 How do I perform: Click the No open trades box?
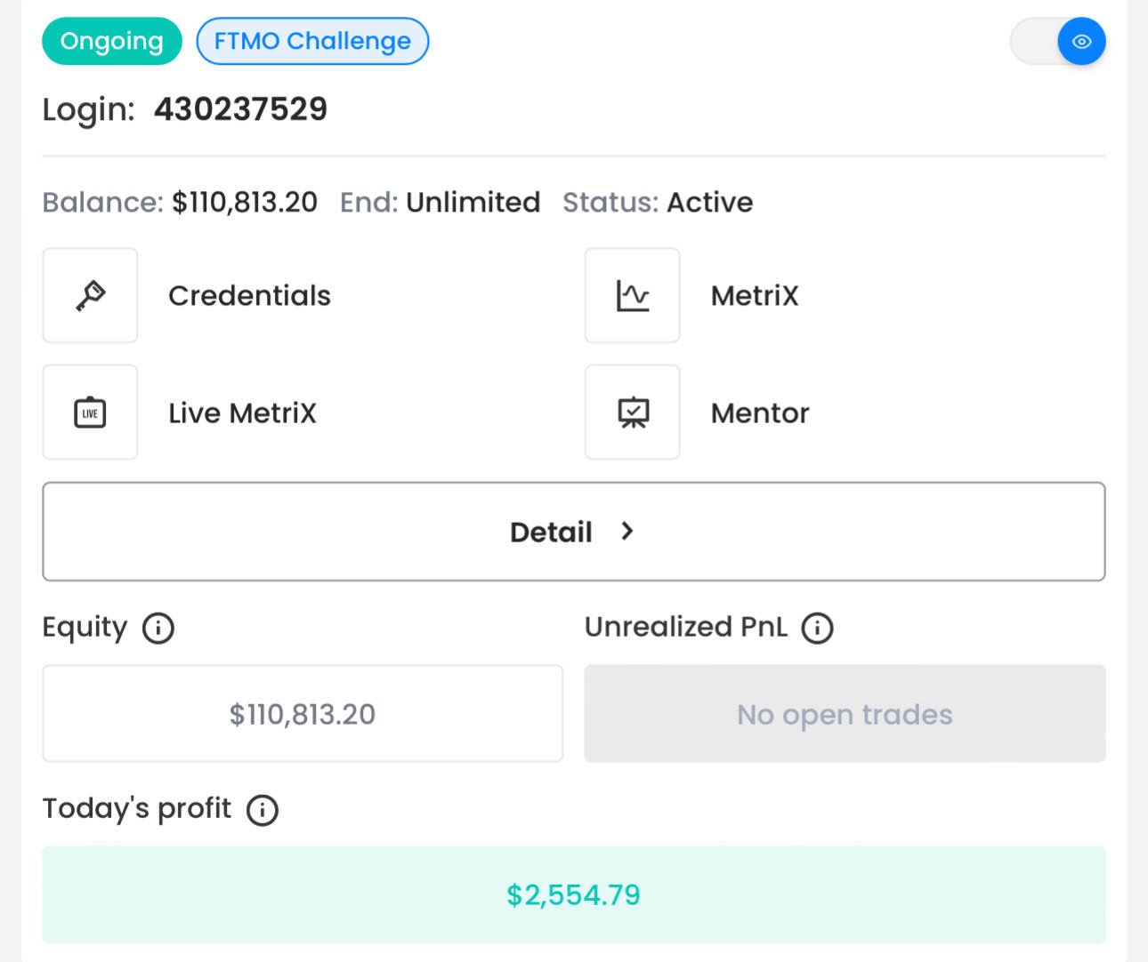[845, 714]
